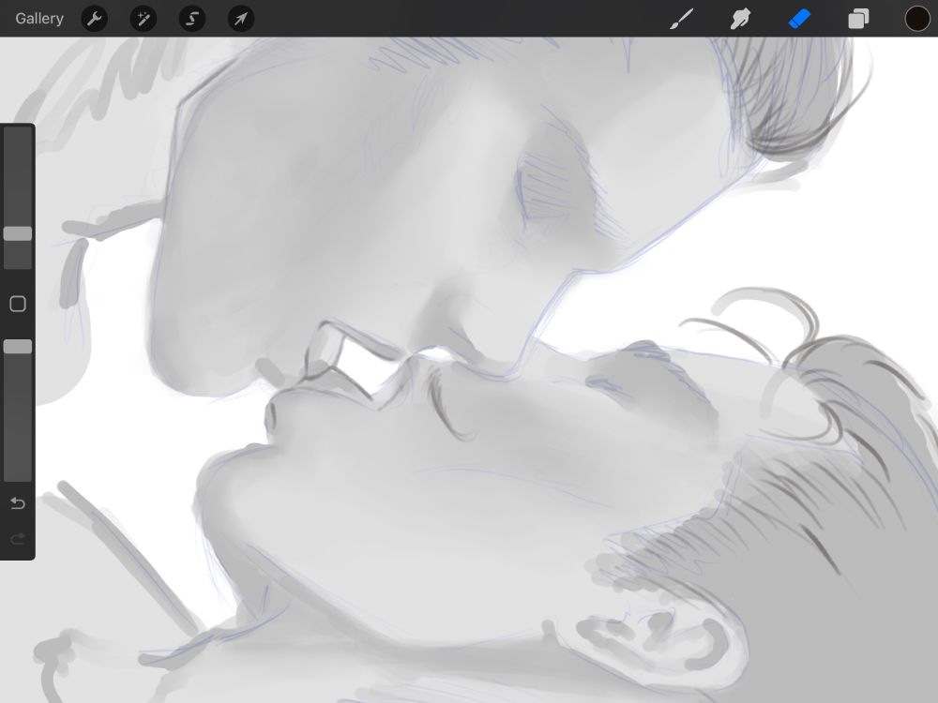This screenshot has width=938, height=703.
Task: Undo the last stroke
Action: (18, 503)
